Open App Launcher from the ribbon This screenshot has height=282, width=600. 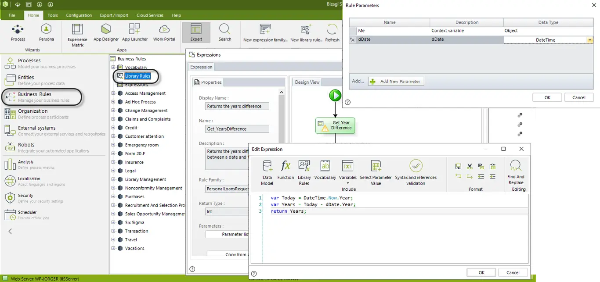click(x=135, y=33)
